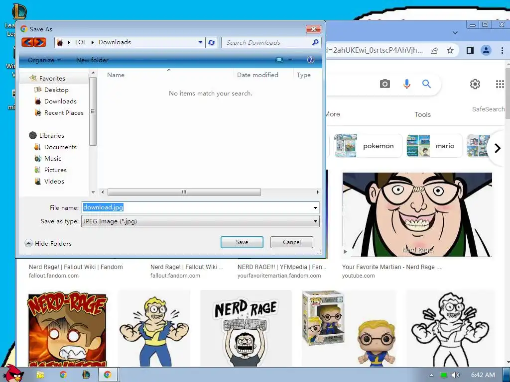510x382 pixels.
Task: Create a New folder
Action: click(92, 60)
